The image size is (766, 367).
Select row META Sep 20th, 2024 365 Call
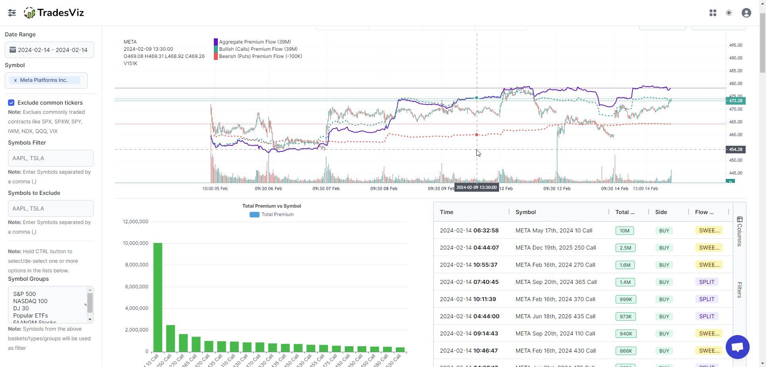583,282
